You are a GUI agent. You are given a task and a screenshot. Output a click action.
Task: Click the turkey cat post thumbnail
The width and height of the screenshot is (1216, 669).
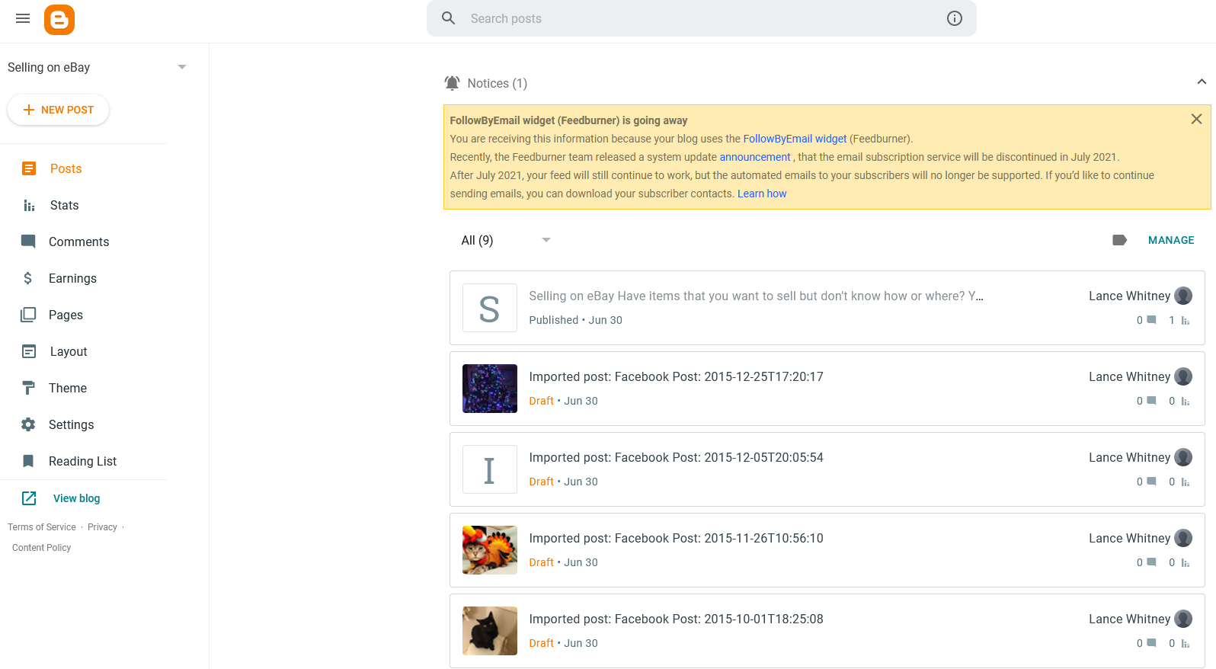pos(490,550)
